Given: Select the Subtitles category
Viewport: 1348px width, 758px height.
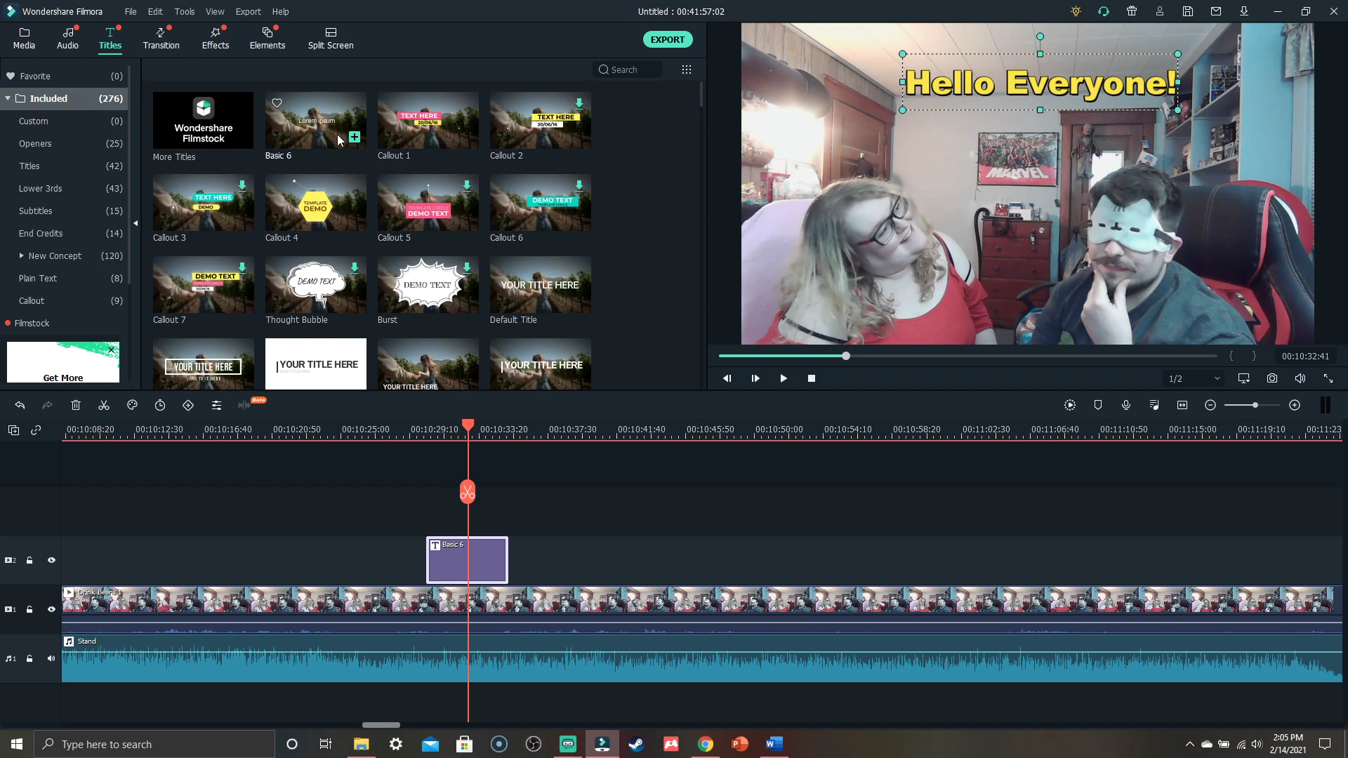Looking at the screenshot, I should click(65, 211).
